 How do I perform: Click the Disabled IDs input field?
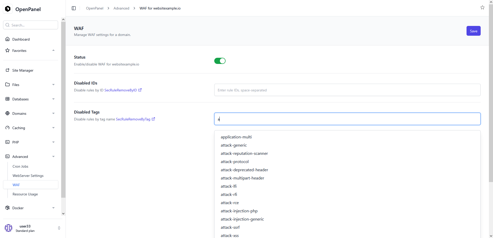347,90
